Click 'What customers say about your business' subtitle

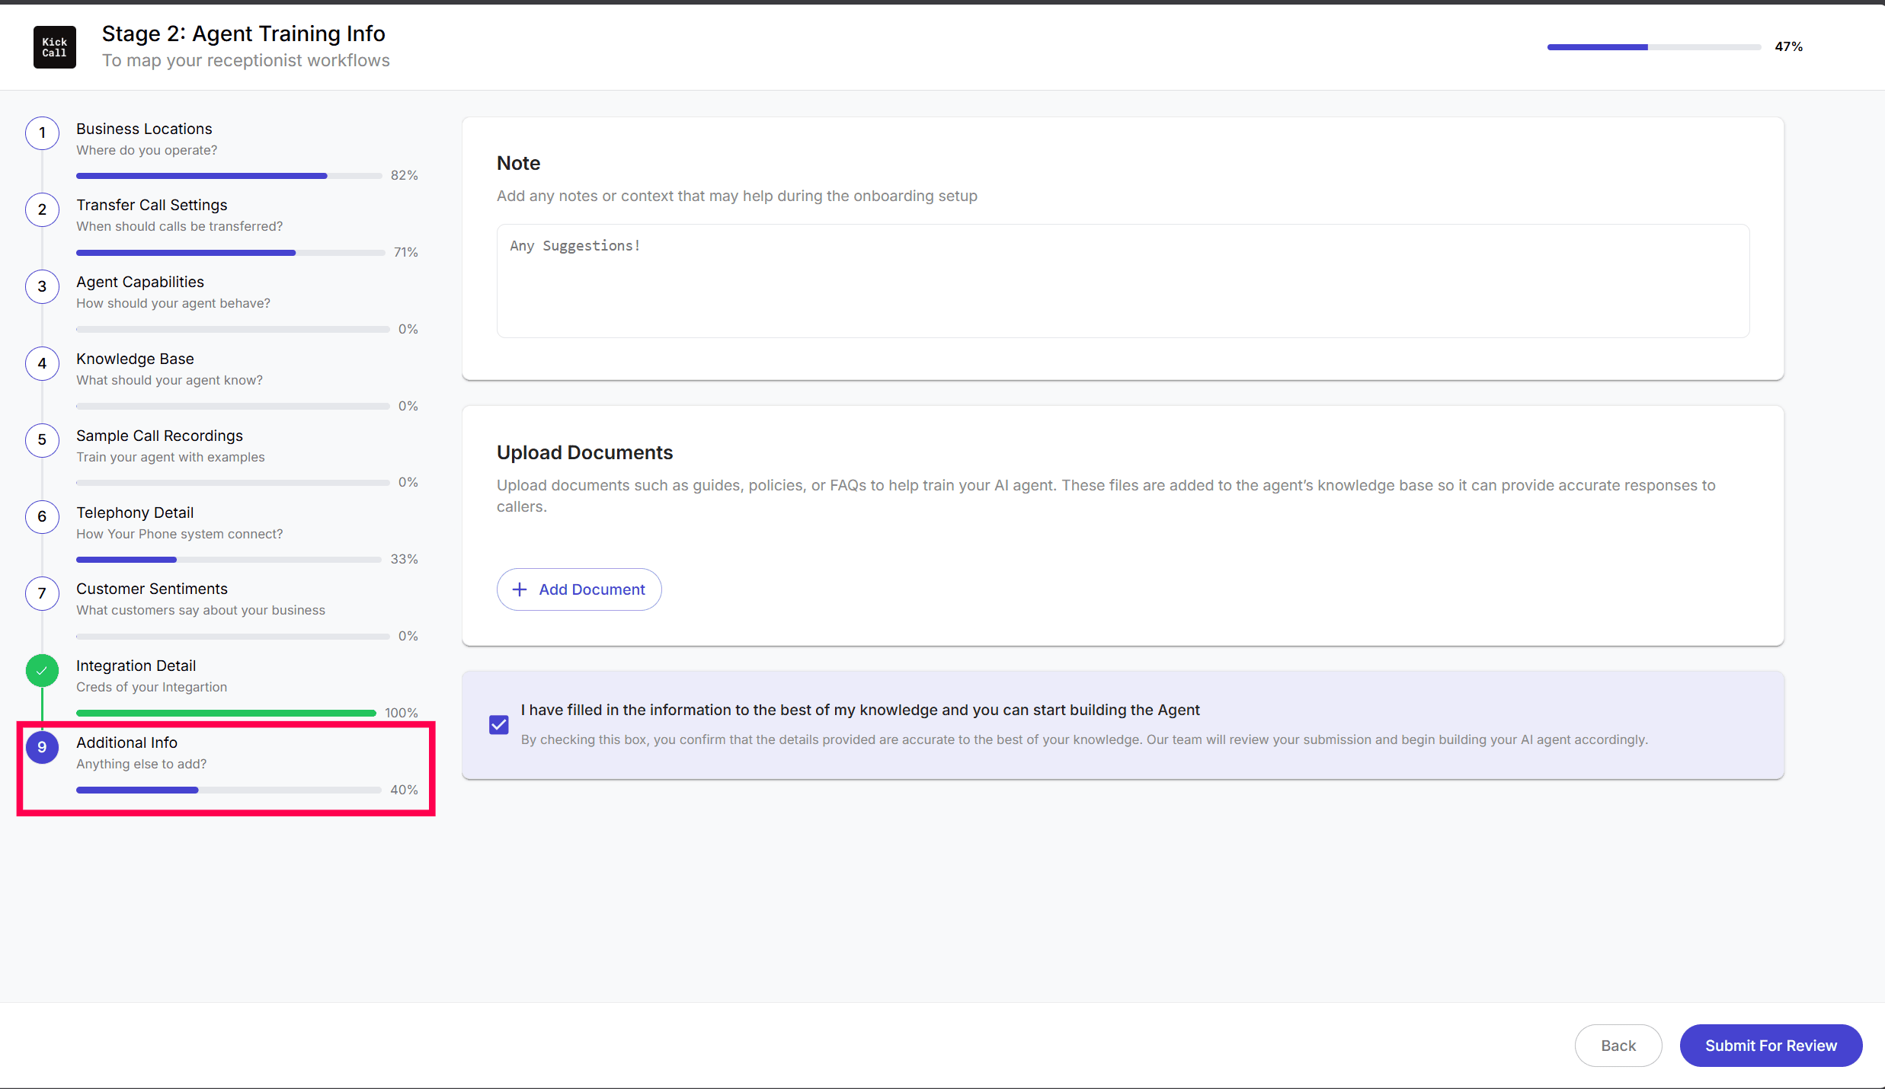(x=200, y=610)
